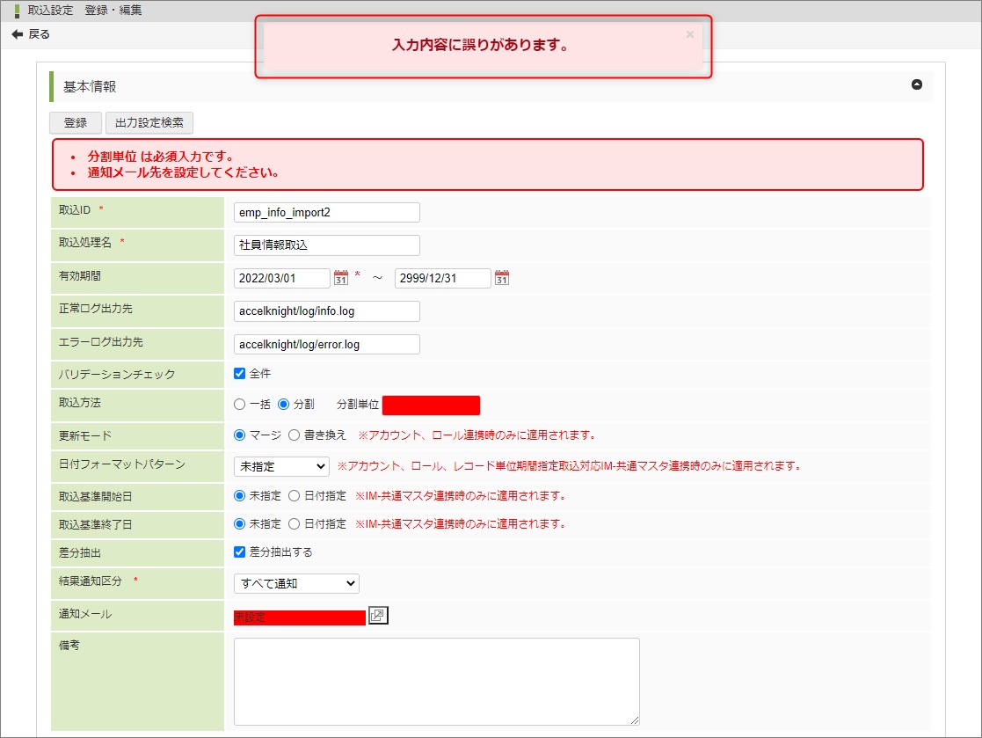Select 日付指定 for 取込基準開始日

294,495
